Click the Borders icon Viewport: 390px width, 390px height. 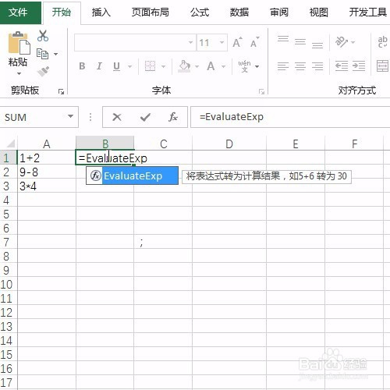tap(150, 66)
